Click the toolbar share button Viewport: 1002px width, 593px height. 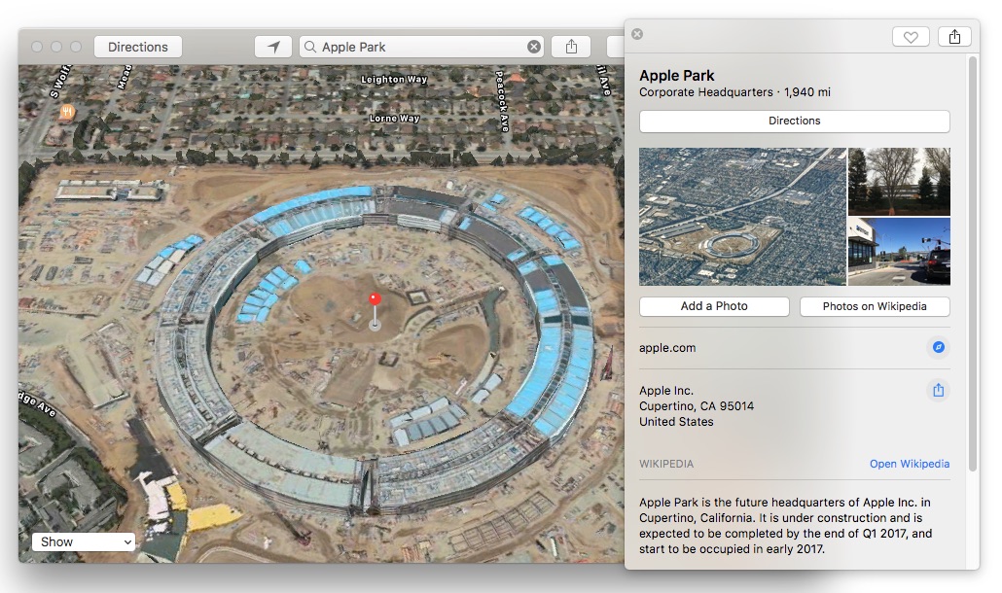click(x=571, y=47)
